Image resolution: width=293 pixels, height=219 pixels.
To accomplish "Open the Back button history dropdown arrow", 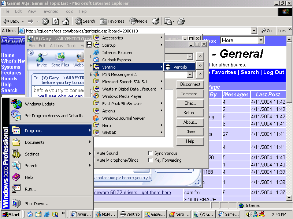I will point(23,21).
